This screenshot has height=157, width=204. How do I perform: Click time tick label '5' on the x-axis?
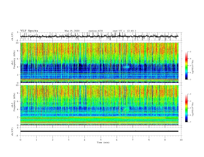pyautogui.click(x=101, y=140)
